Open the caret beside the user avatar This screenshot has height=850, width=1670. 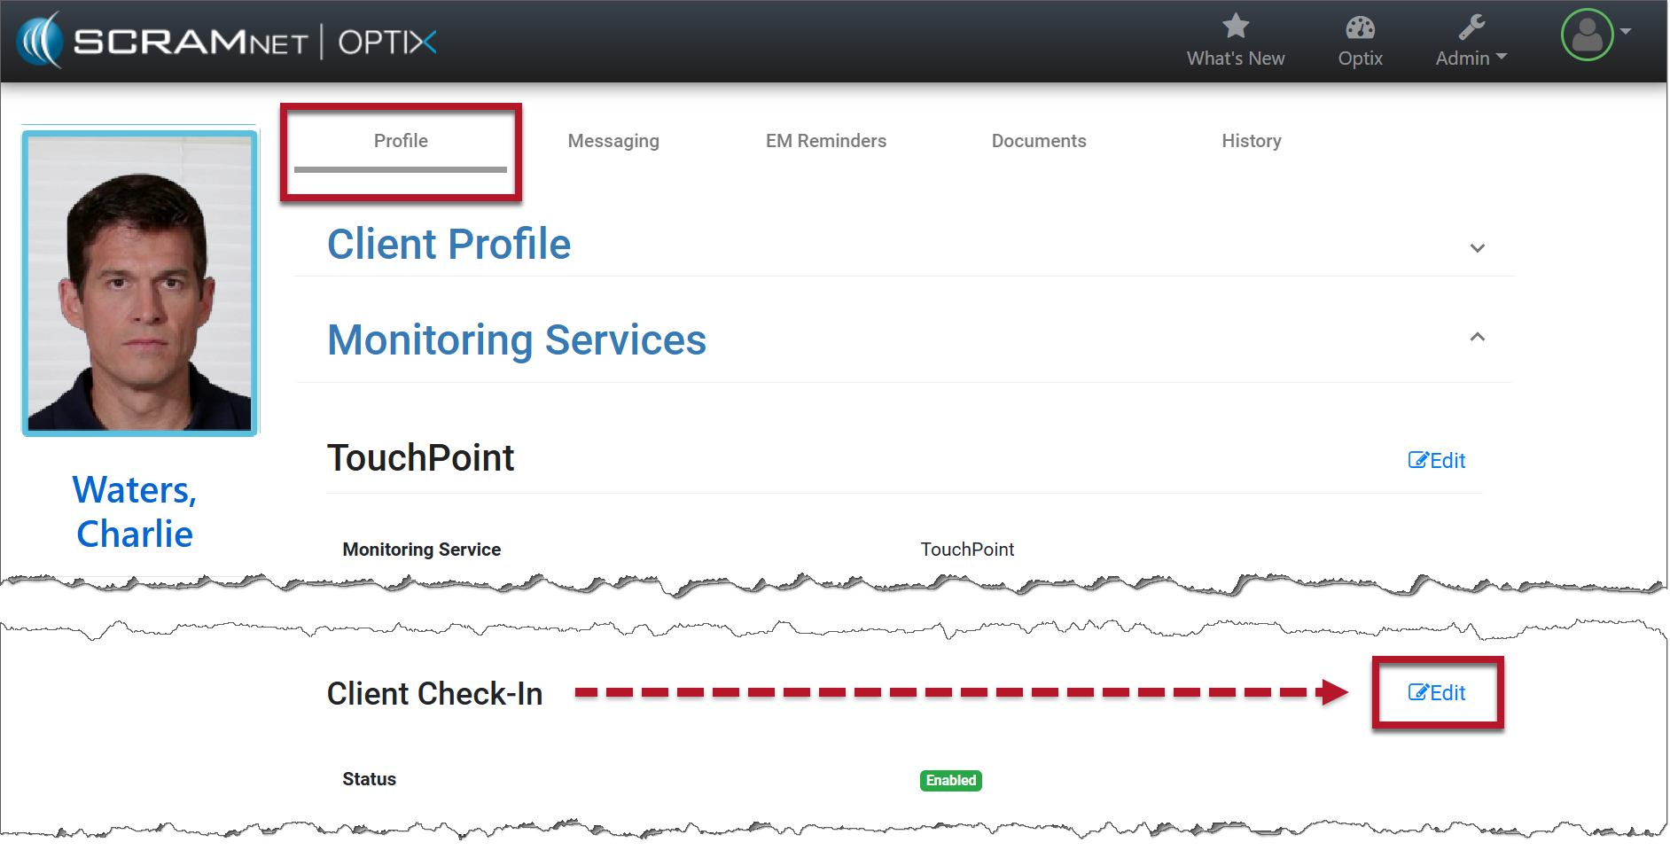pyautogui.click(x=1626, y=31)
